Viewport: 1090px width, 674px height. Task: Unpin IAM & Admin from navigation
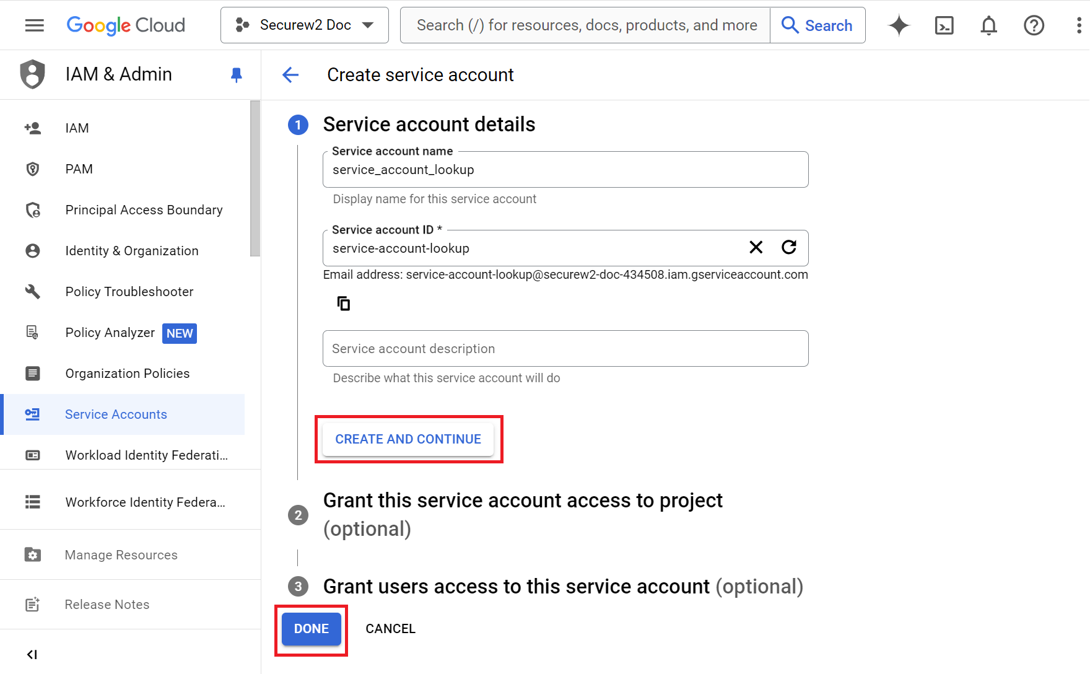236,75
